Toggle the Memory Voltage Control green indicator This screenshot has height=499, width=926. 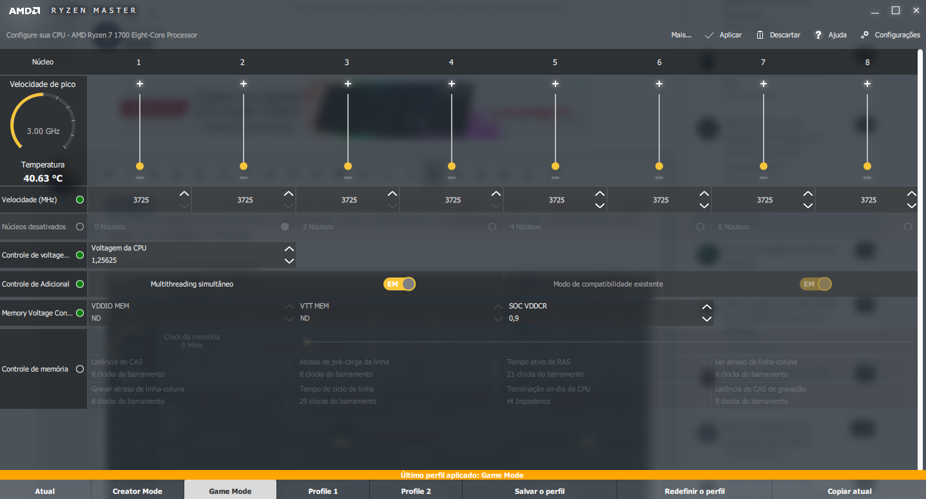pyautogui.click(x=80, y=313)
